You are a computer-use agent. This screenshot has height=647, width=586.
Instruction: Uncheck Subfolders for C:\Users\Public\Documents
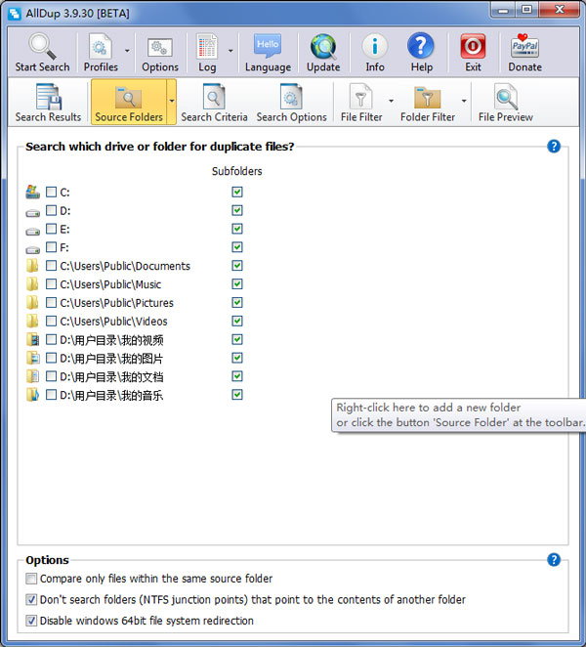pos(237,265)
